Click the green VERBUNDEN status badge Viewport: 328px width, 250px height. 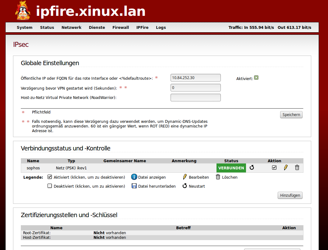point(231,168)
